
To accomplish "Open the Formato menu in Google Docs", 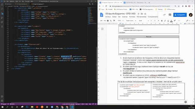I will click(x=132, y=17).
